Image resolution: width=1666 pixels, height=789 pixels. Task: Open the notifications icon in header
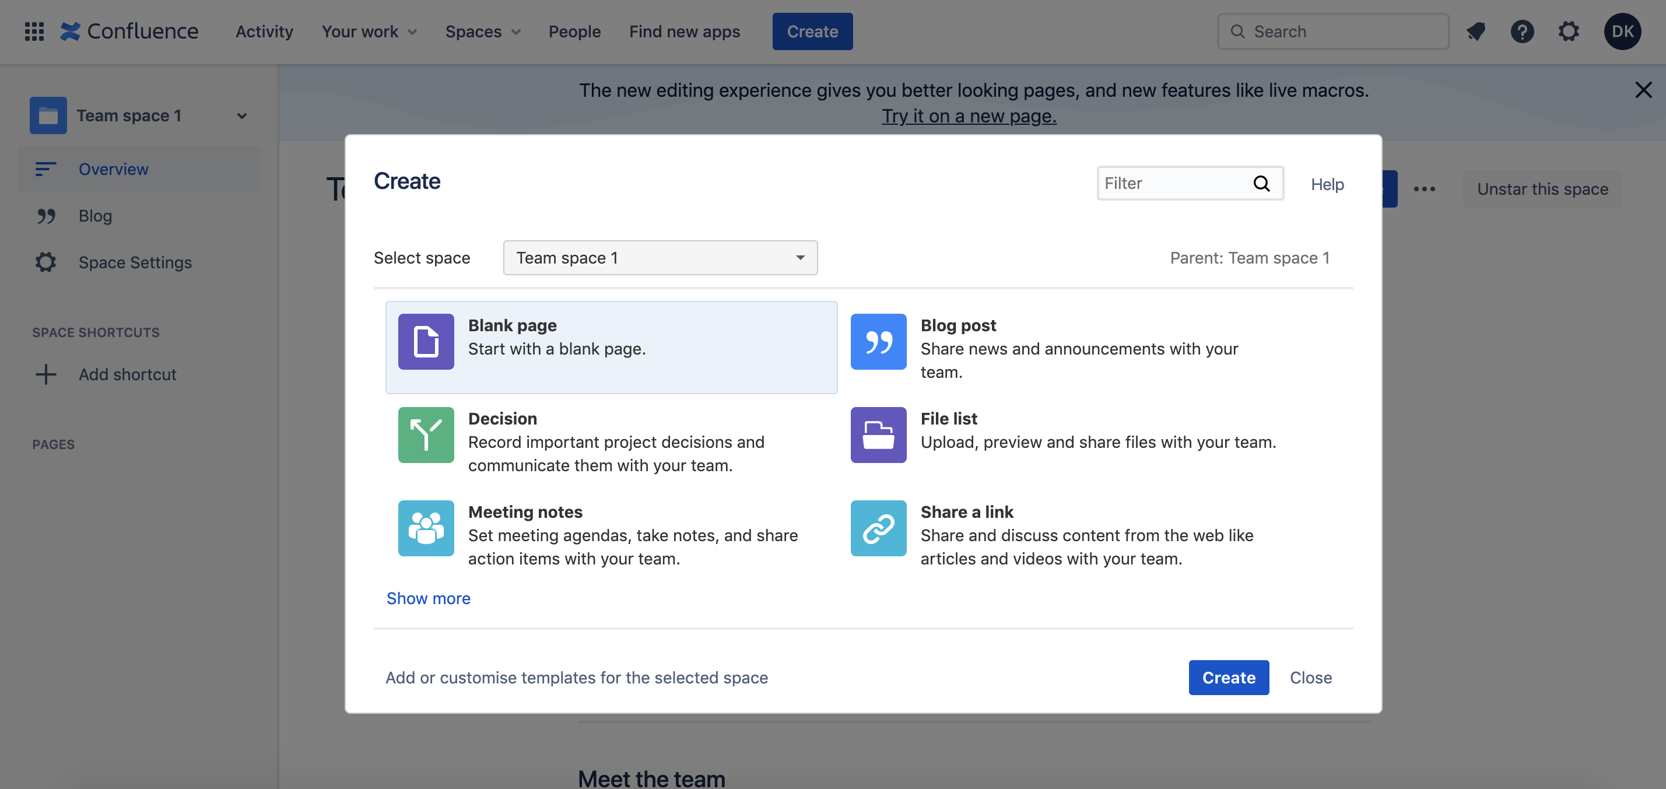(1476, 31)
